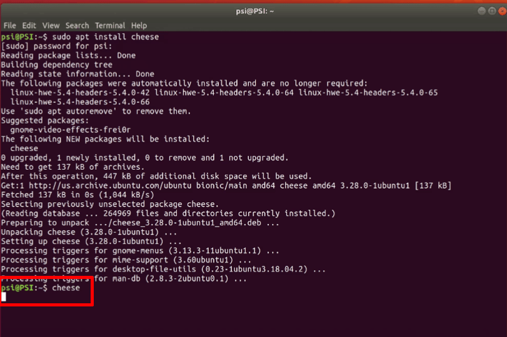
Task: Click 'Reading state information... Done' line
Action: click(78, 74)
